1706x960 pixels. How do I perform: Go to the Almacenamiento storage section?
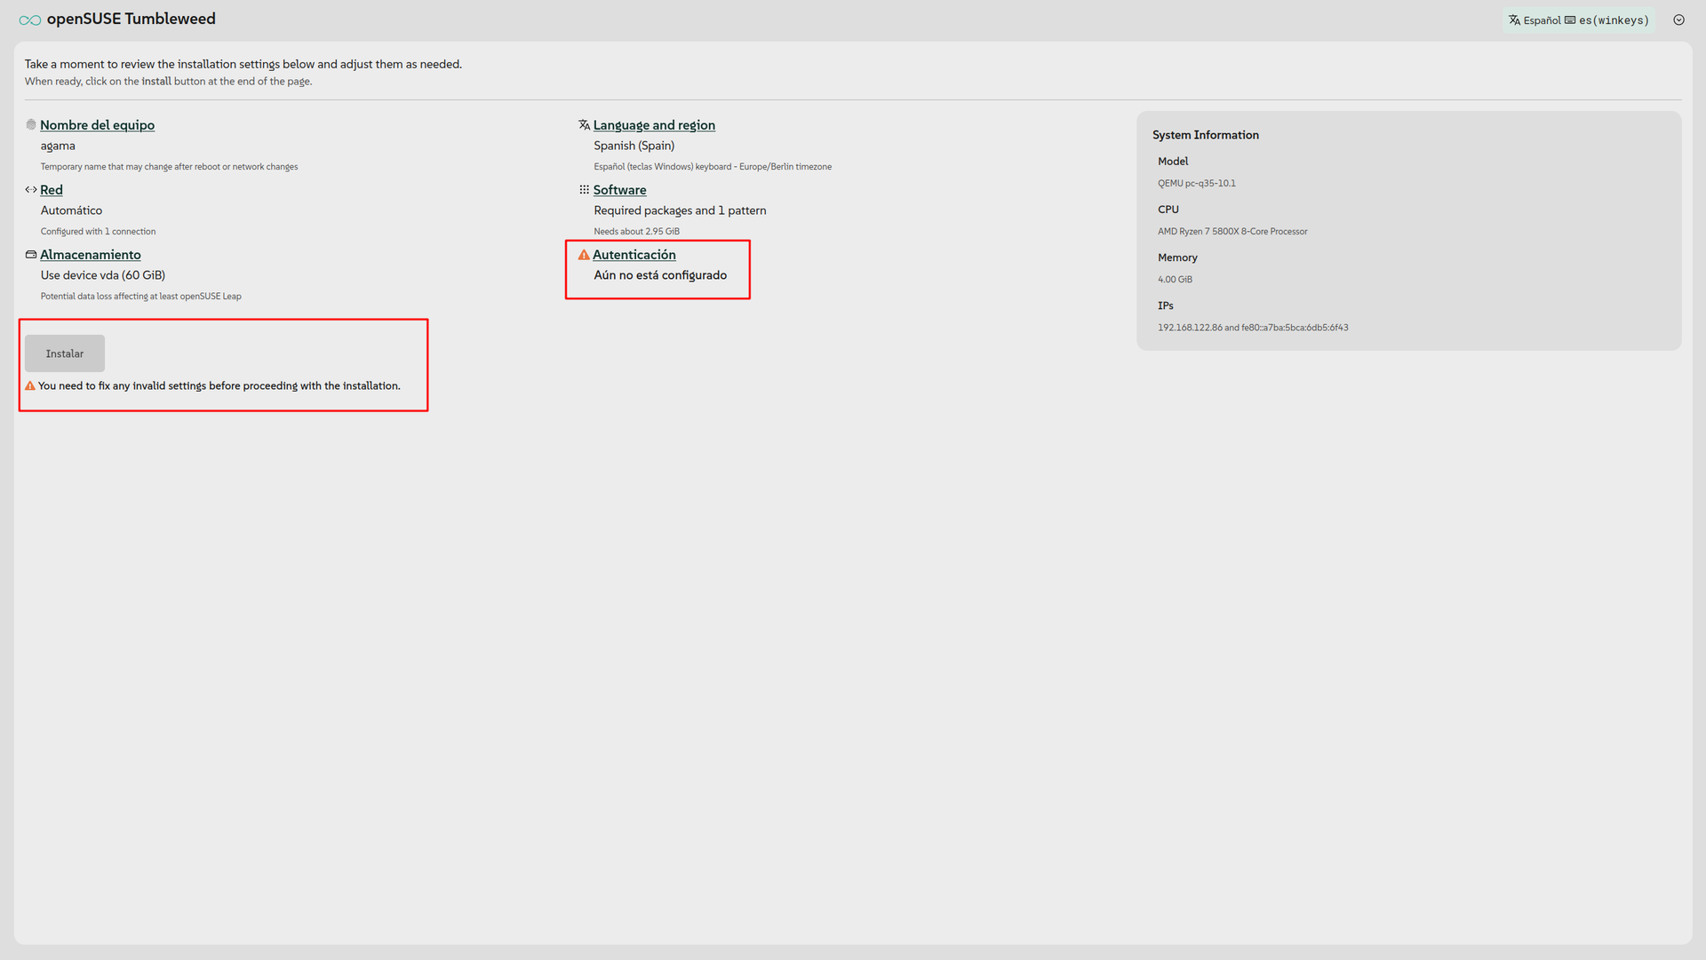pyautogui.click(x=90, y=255)
